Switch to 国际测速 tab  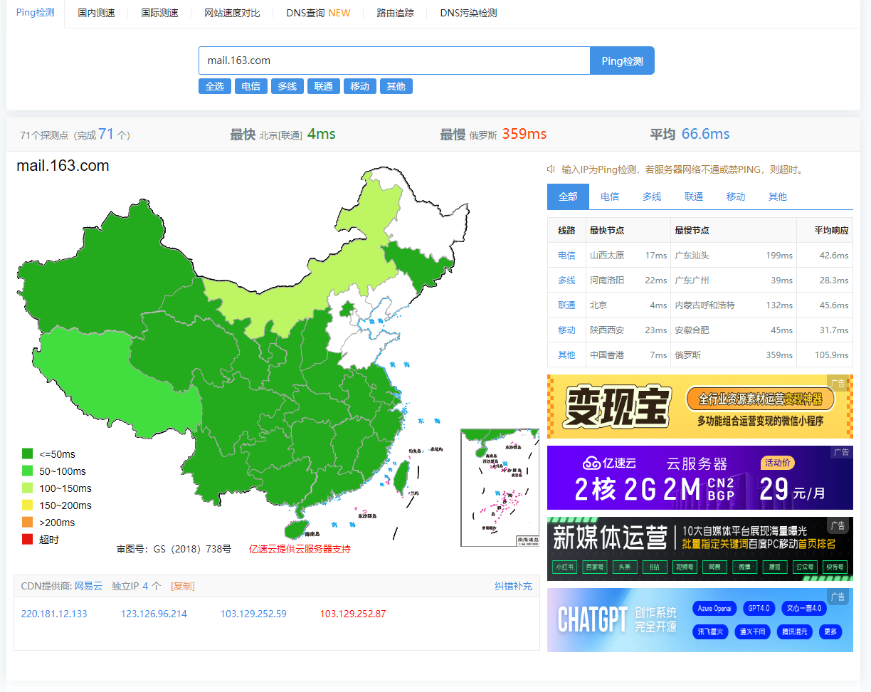pyautogui.click(x=159, y=13)
